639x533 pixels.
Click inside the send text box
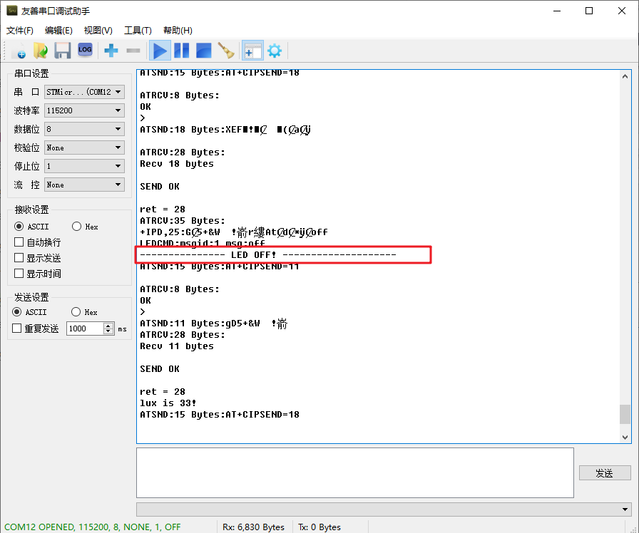355,472
